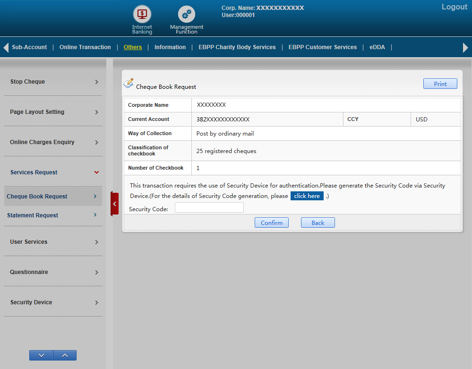Open 'click here' Security Code details link

307,196
